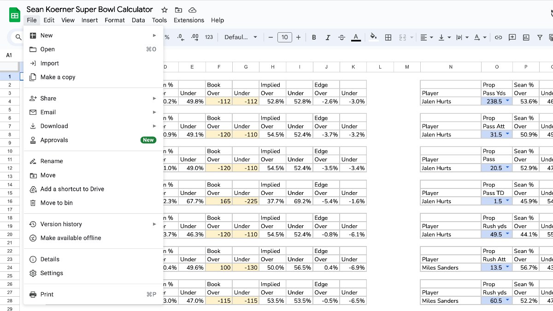The width and height of the screenshot is (553, 311).
Task: Expand the New submenu in File menu
Action: pos(94,35)
